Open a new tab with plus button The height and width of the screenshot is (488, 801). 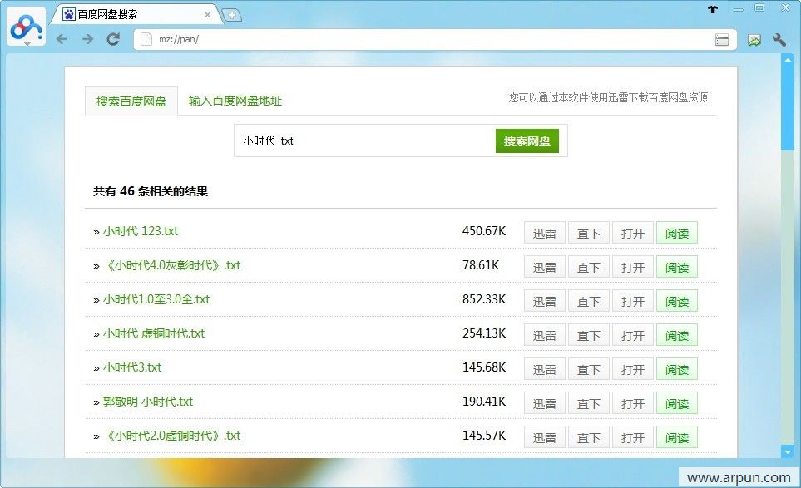pyautogui.click(x=232, y=15)
